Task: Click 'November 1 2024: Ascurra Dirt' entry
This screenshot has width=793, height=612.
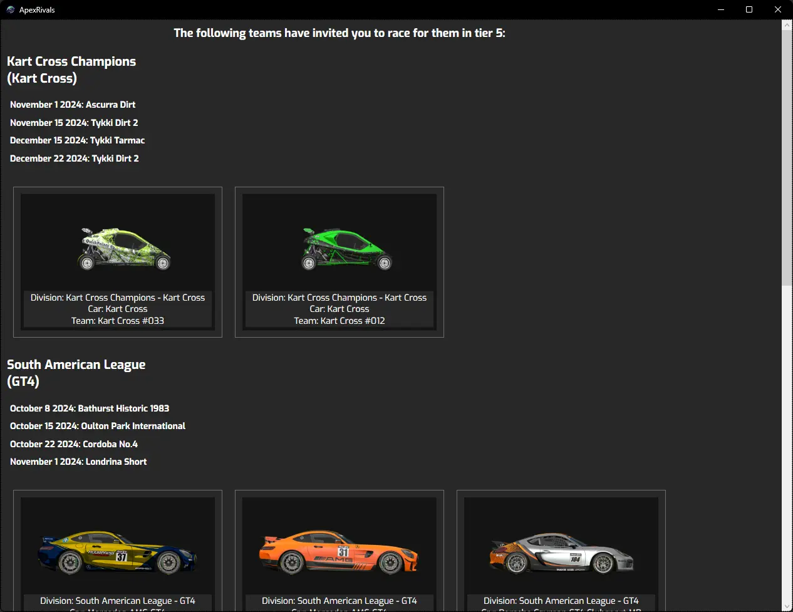Action: pos(73,105)
